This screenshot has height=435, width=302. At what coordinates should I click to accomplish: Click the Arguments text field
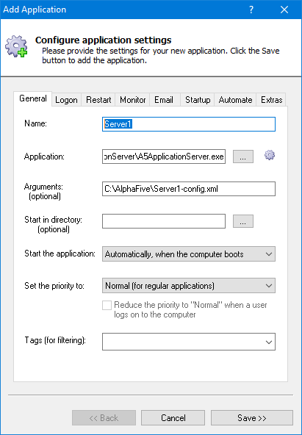pyautogui.click(x=189, y=189)
